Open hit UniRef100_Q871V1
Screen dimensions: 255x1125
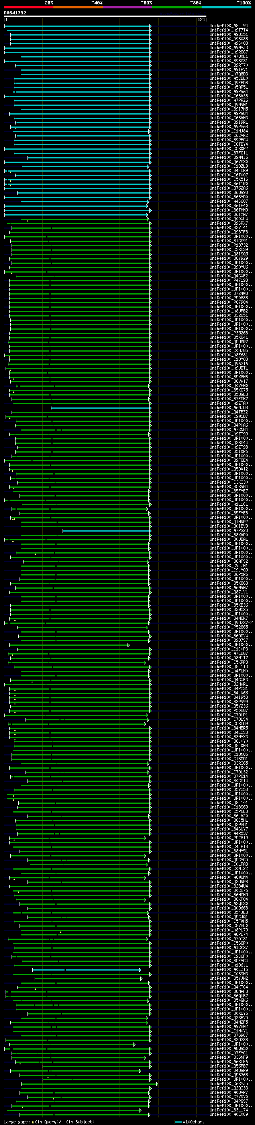[x=228, y=592]
